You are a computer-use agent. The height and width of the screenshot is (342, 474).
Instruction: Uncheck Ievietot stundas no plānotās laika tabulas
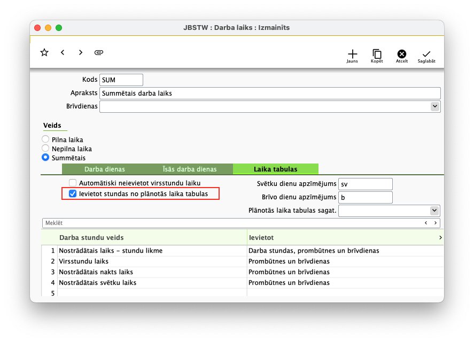(73, 193)
